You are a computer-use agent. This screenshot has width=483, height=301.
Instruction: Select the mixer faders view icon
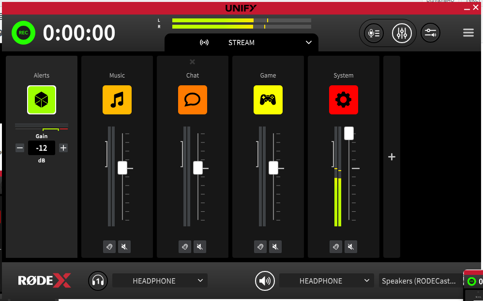(x=401, y=33)
